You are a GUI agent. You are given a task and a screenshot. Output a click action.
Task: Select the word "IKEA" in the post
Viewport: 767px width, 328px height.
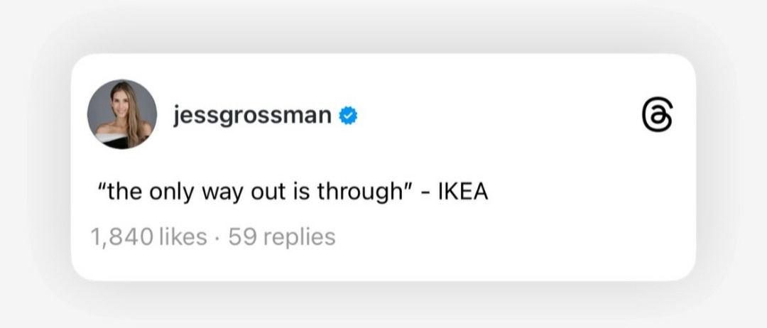465,192
